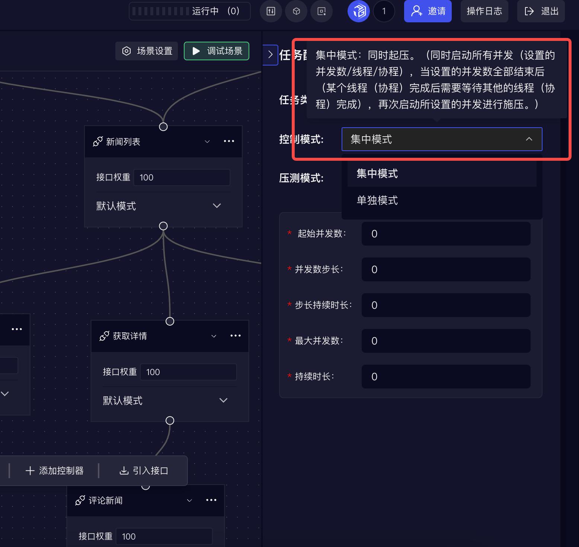Image resolution: width=579 pixels, height=547 pixels.
Task: Click the 压测模式 label
Action: tap(301, 178)
